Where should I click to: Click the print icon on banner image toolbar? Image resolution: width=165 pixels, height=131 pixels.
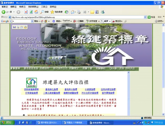(18, 27)
